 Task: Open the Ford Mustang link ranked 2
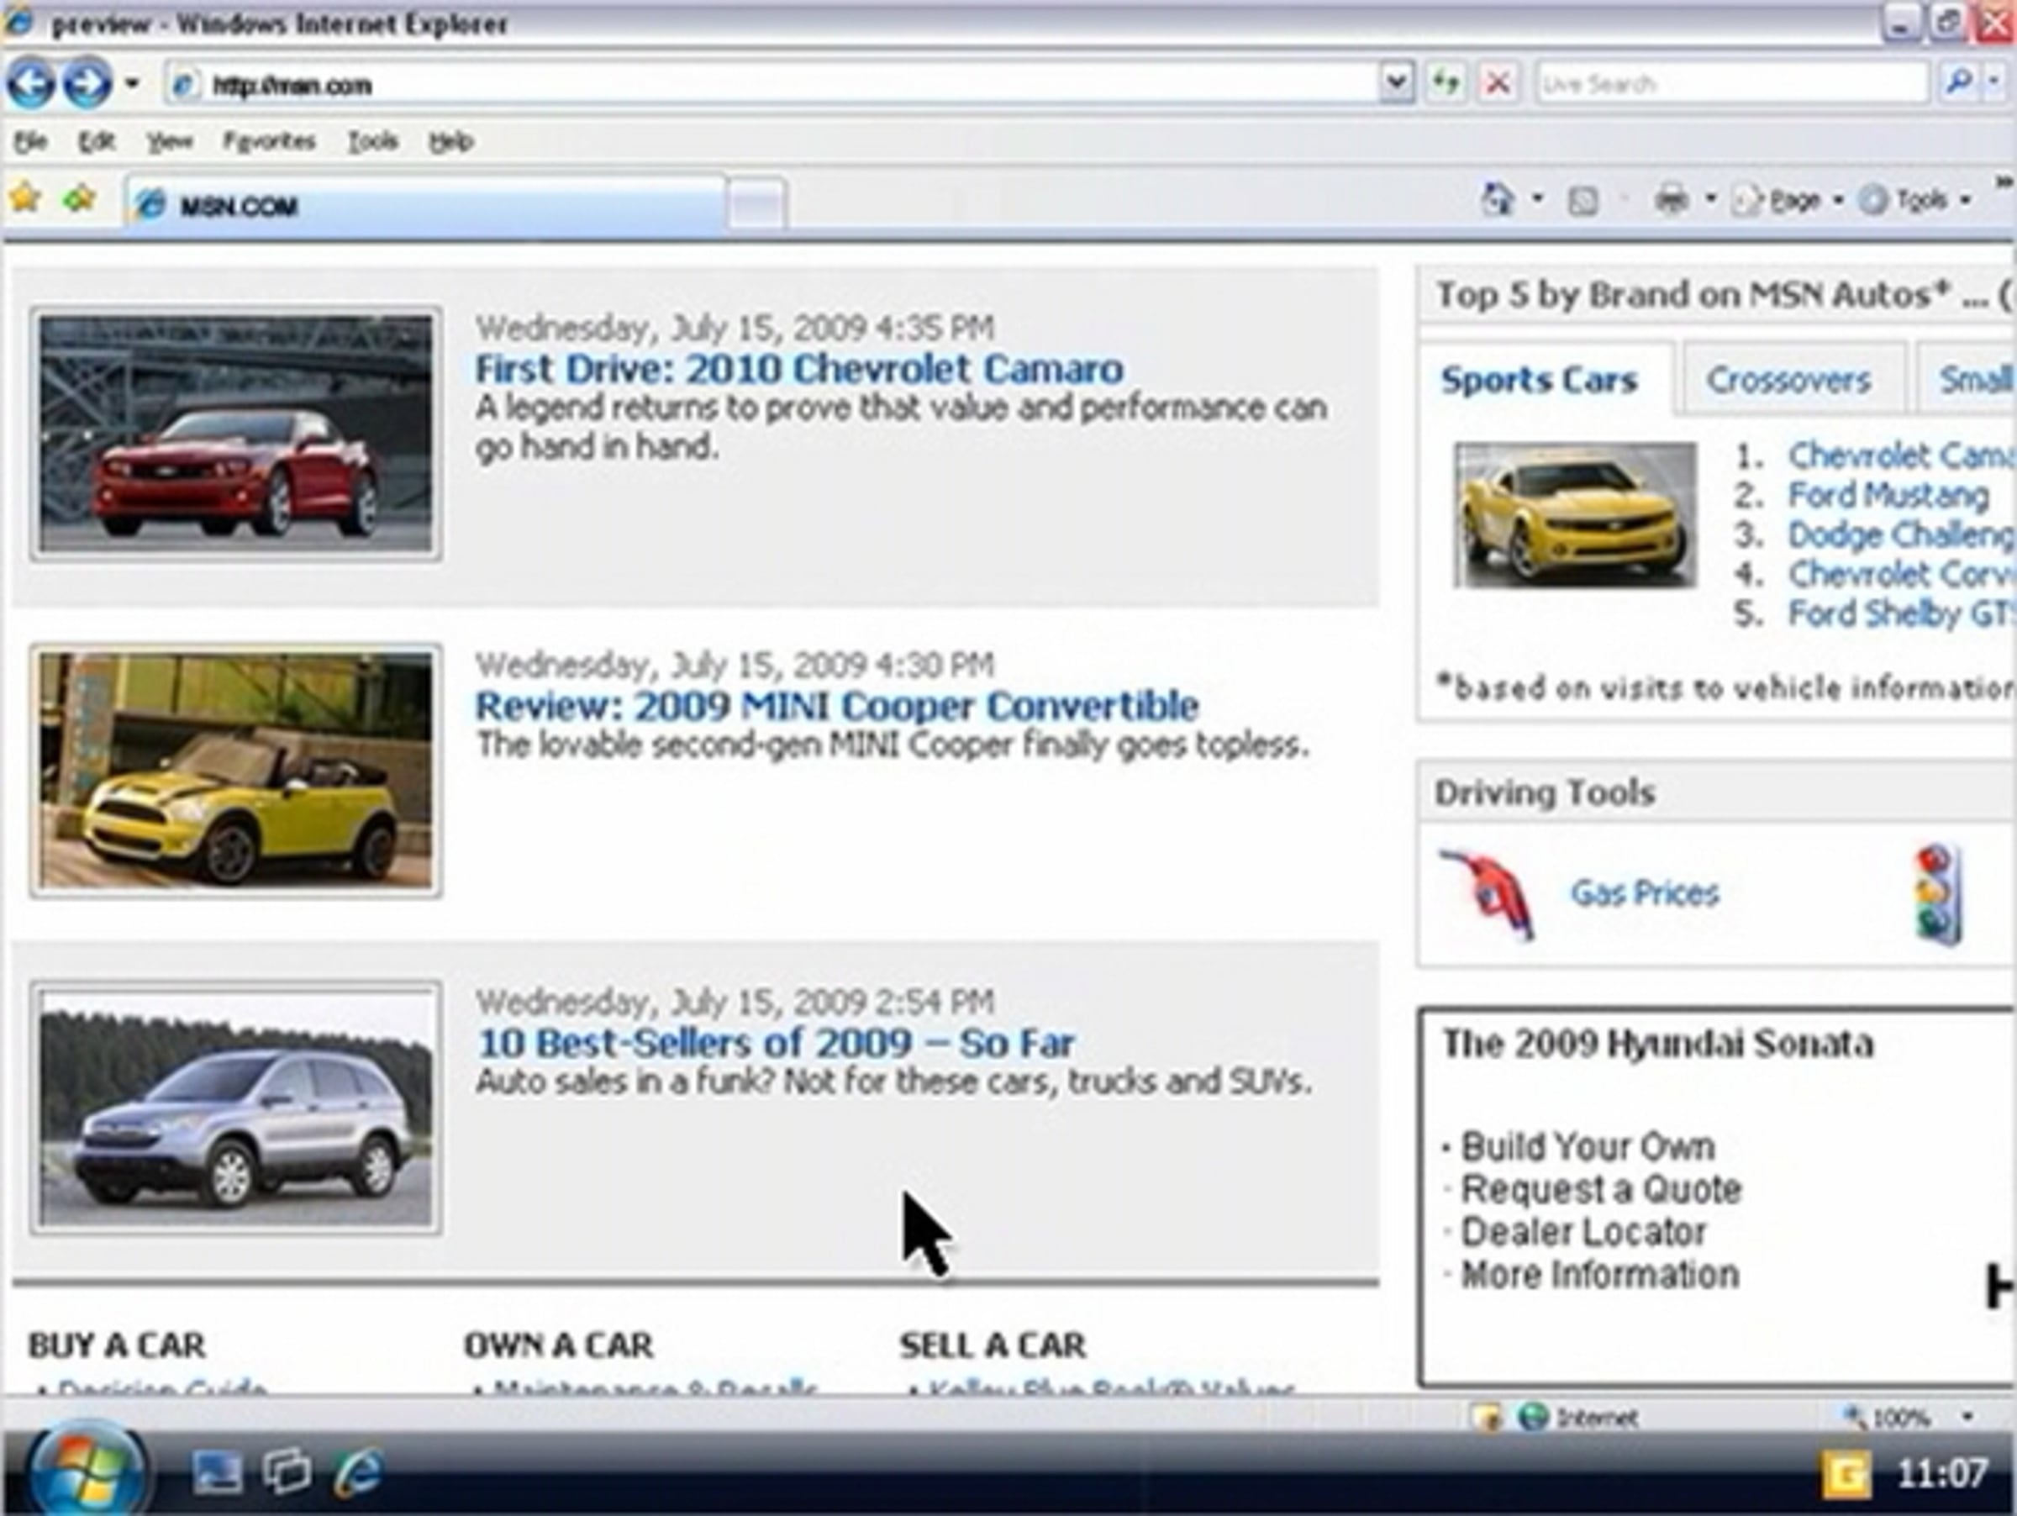point(1888,495)
